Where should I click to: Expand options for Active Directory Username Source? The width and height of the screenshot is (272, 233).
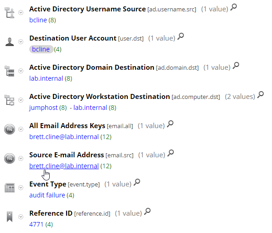21,12
